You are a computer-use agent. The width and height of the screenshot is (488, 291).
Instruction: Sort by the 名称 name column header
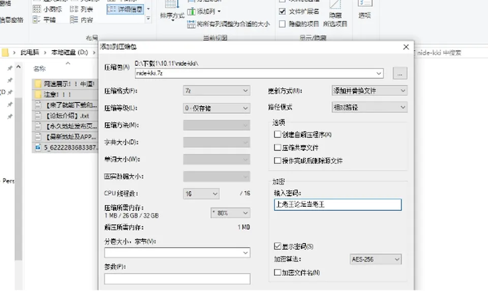(x=40, y=68)
